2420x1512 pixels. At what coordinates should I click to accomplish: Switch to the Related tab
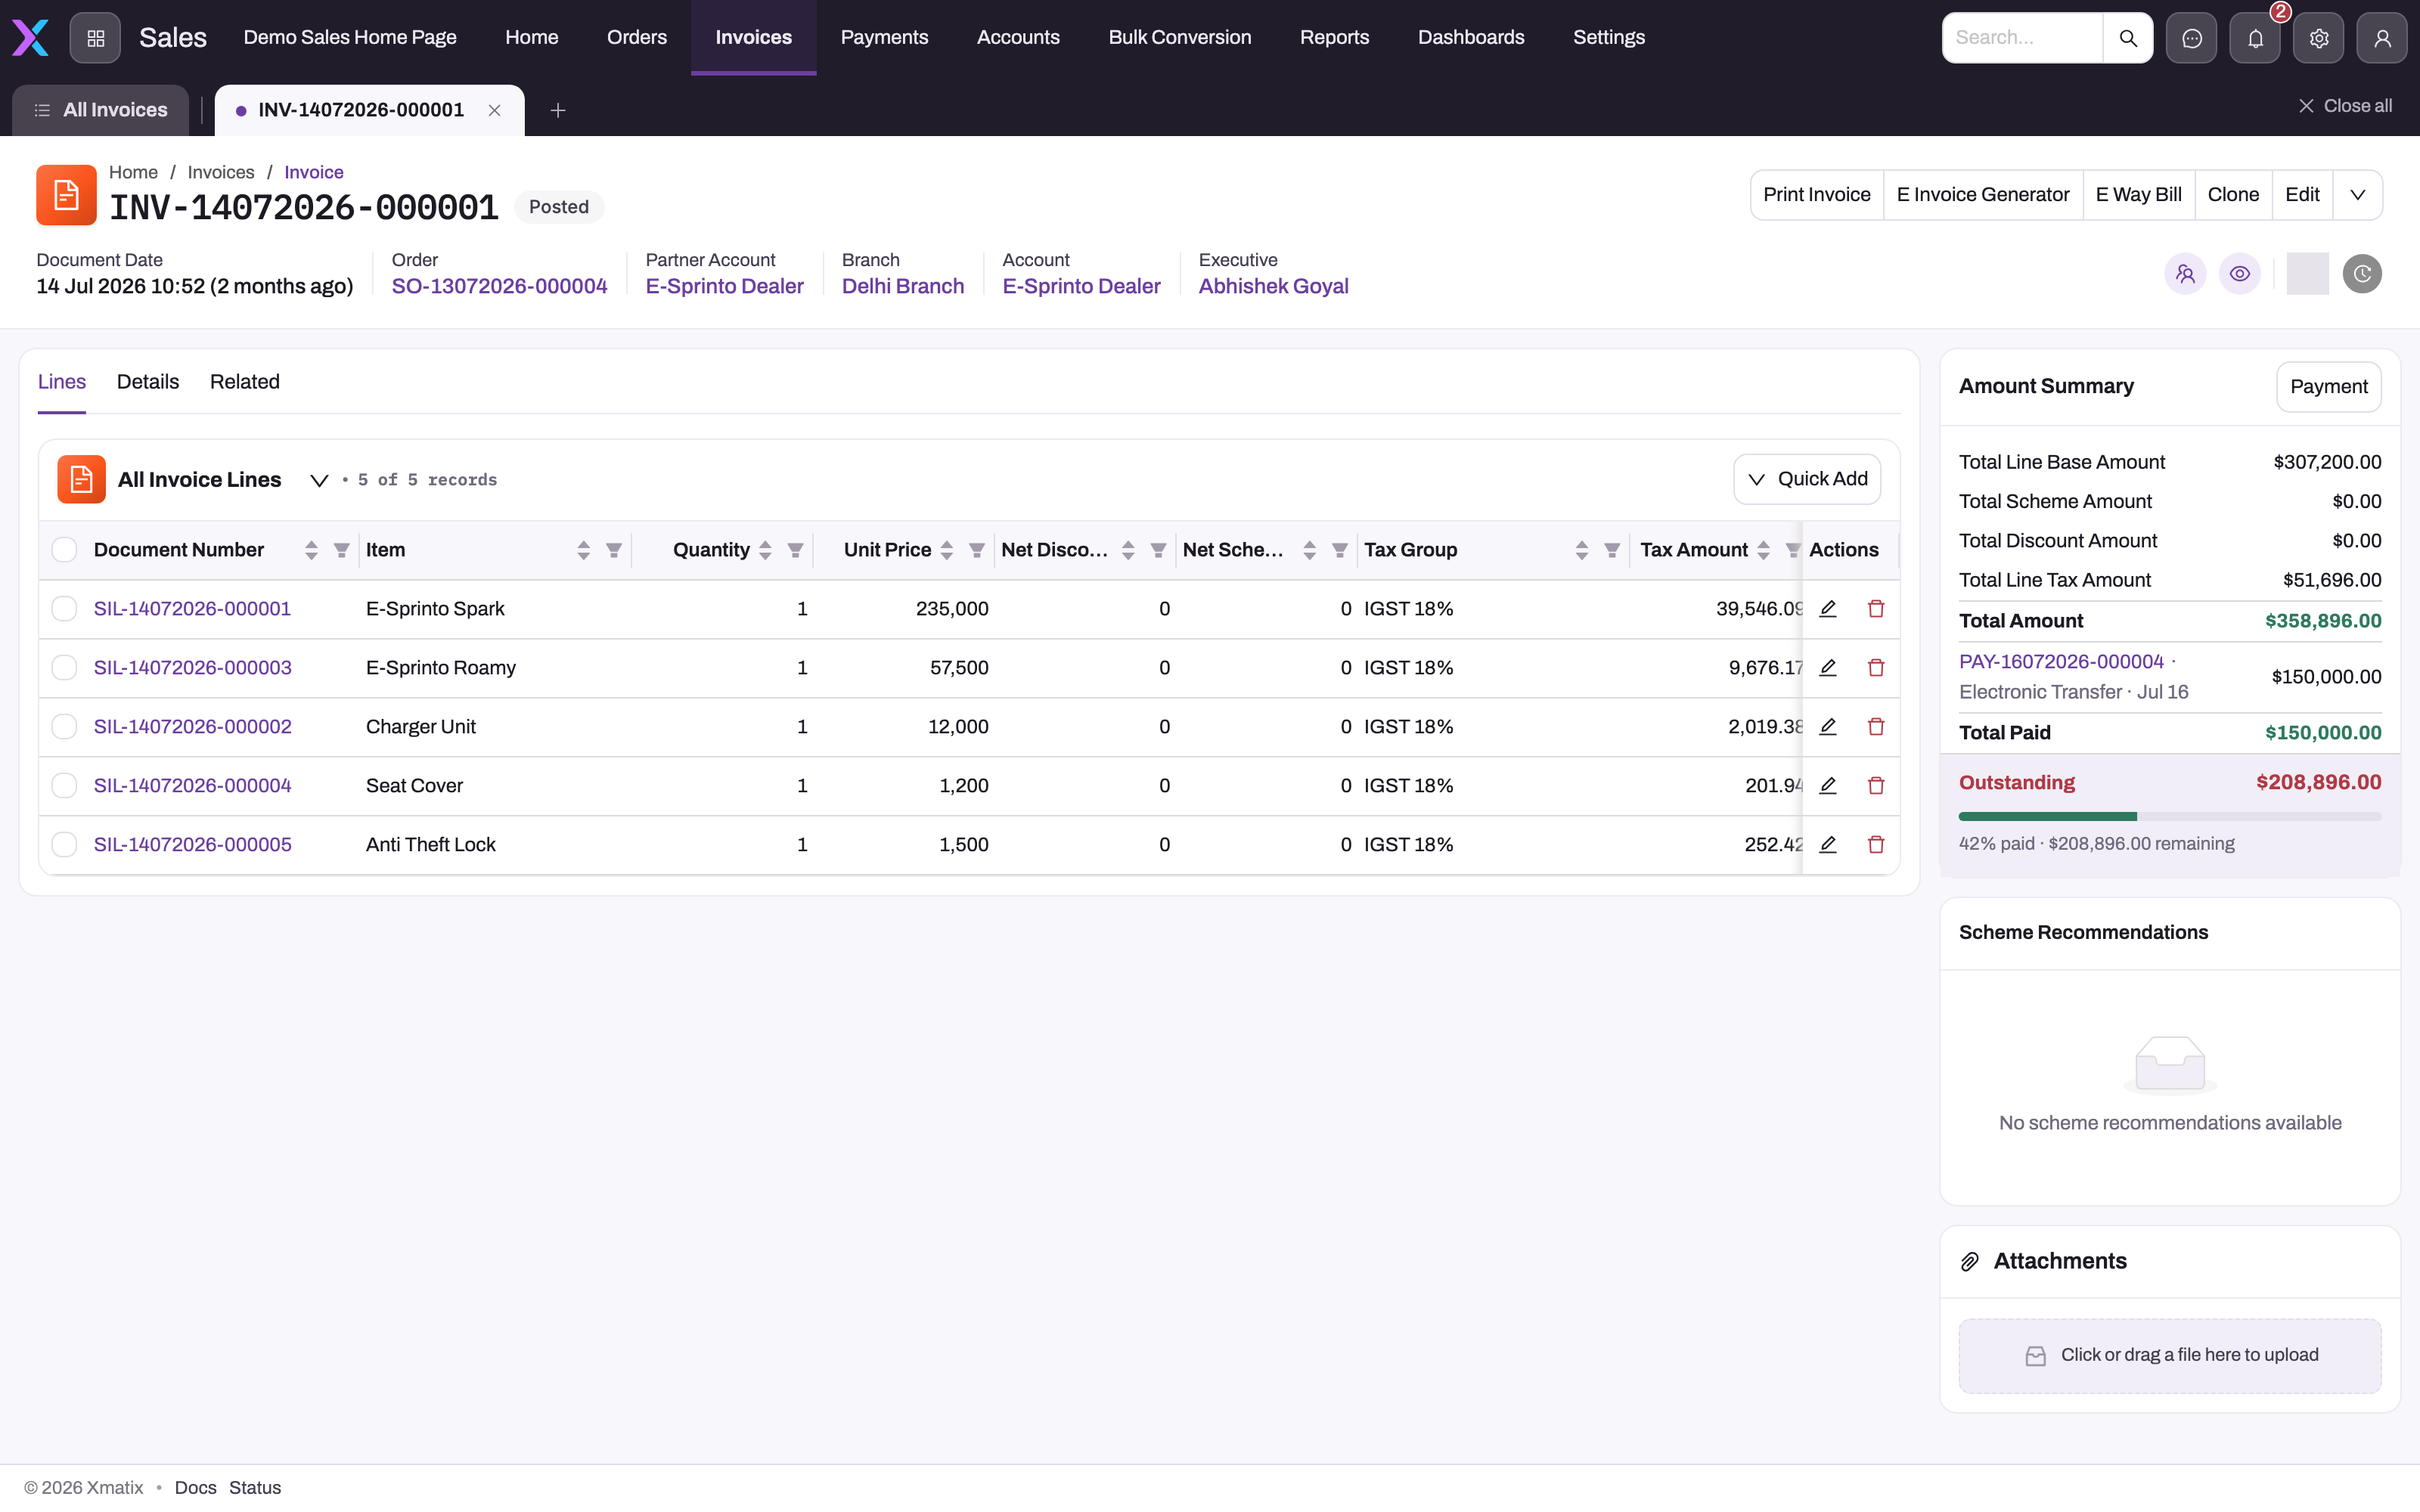pyautogui.click(x=245, y=382)
